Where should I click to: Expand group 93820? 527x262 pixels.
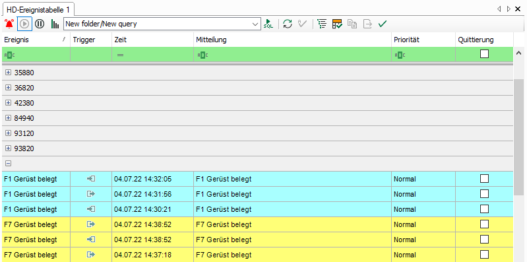coord(9,148)
